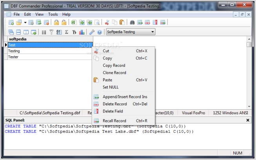
Task: Click the Recall record toolbar icon
Action: 163,22
